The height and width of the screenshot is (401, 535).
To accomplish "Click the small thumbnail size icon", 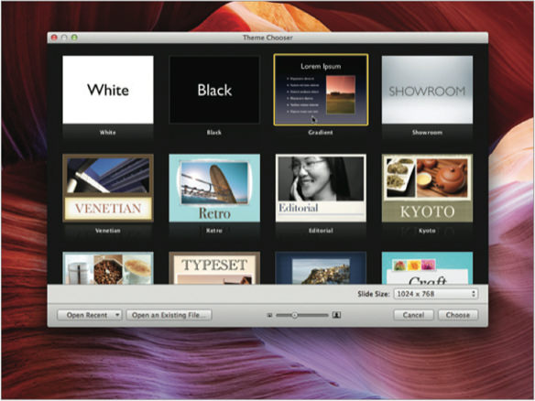I will [x=269, y=316].
